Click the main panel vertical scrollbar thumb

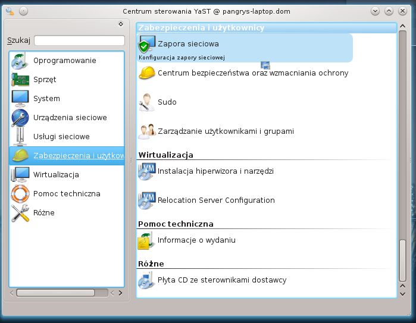click(x=402, y=261)
